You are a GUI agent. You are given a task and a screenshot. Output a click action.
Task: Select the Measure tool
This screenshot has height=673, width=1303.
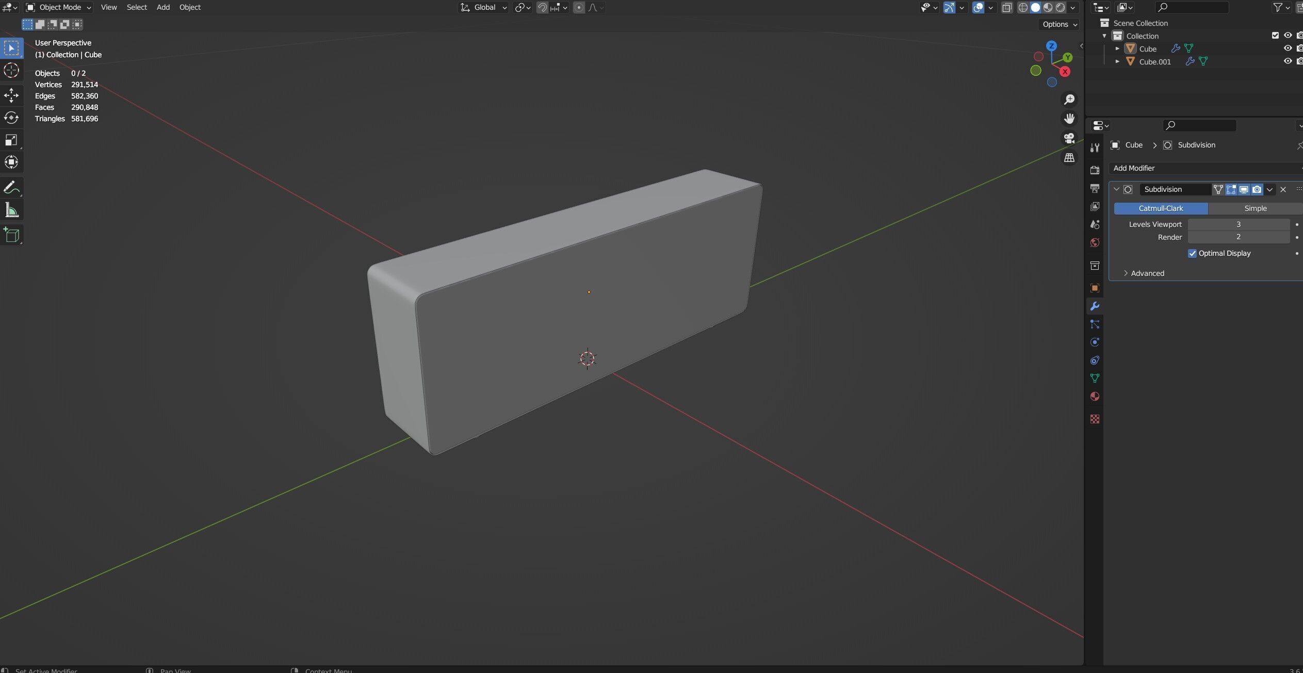(x=11, y=210)
